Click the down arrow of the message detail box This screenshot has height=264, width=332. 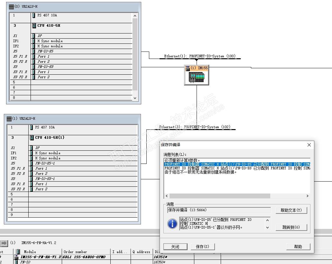(x=267, y=228)
